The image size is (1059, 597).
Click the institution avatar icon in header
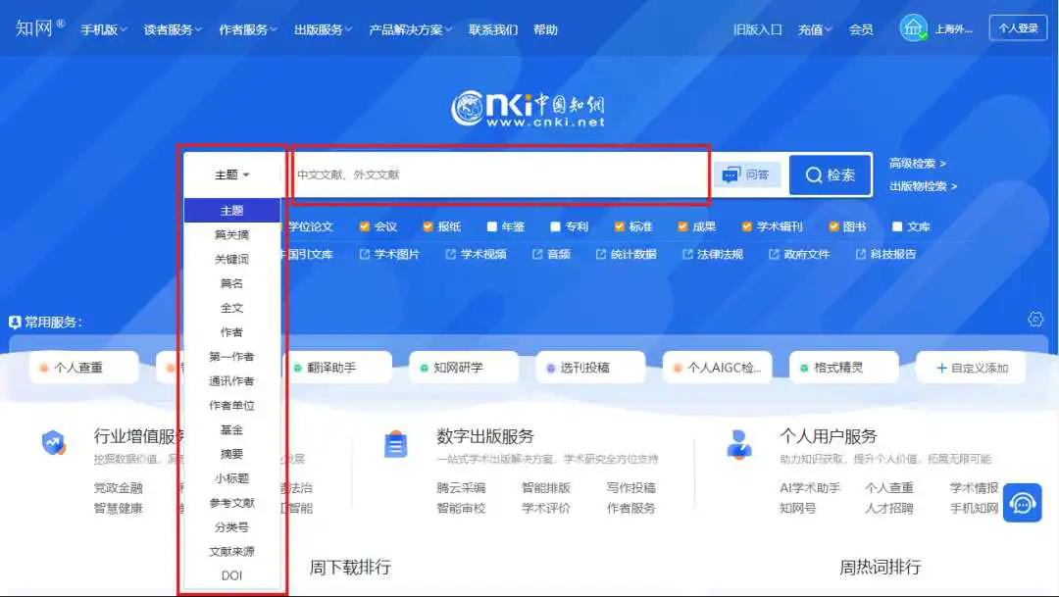click(914, 28)
